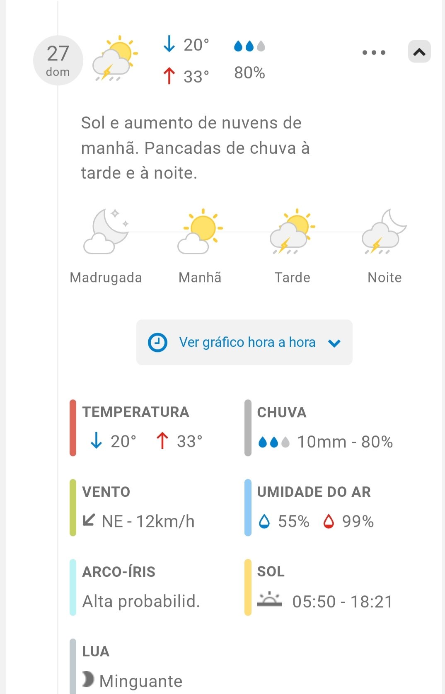Click the wind direction arrow under VENTO
This screenshot has height=694, width=445.
(x=89, y=520)
